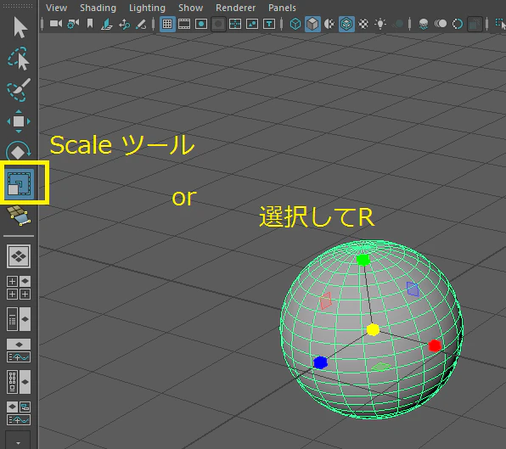Click the red plane scale handle

click(x=326, y=301)
